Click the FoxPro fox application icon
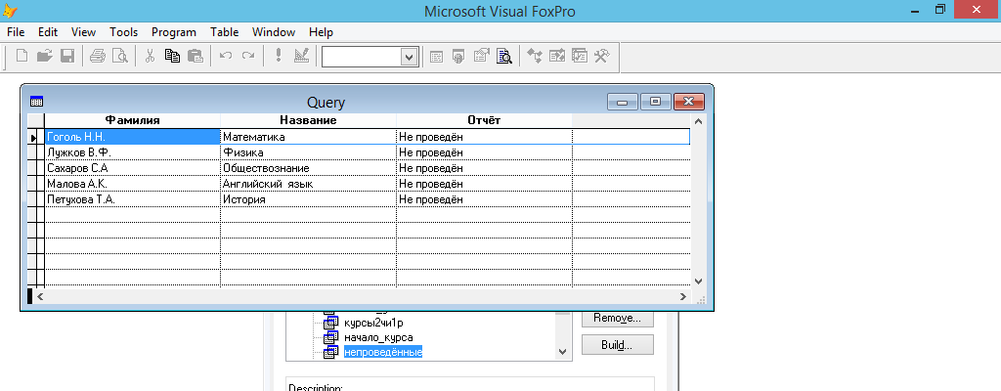The width and height of the screenshot is (1001, 391). point(10,11)
